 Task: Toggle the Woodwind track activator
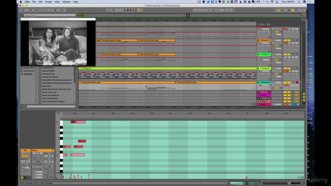[287, 83]
